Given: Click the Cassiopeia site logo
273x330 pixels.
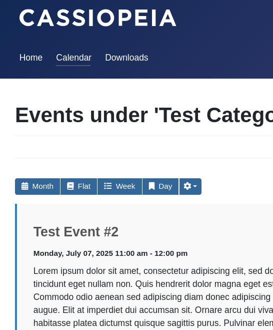Looking at the screenshot, I should click(98, 18).
